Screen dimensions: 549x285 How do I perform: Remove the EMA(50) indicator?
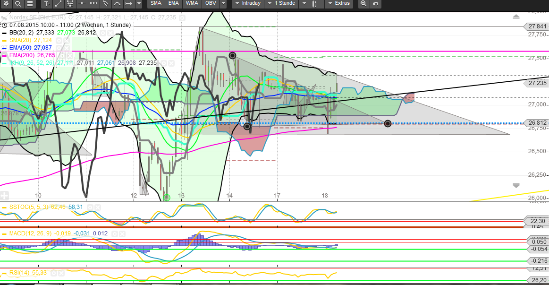click(x=66, y=48)
